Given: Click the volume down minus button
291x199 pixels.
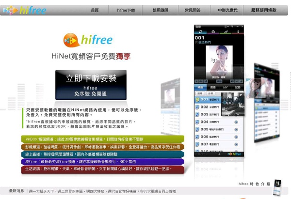Looking at the screenshot, I should point(237,81).
